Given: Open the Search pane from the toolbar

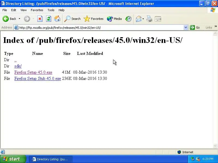Looking at the screenshot, I should pyautogui.click(x=72, y=19).
